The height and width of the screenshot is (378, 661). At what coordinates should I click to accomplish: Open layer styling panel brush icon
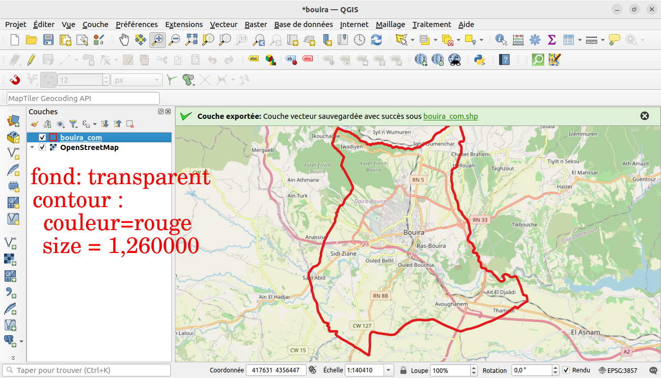tap(35, 124)
